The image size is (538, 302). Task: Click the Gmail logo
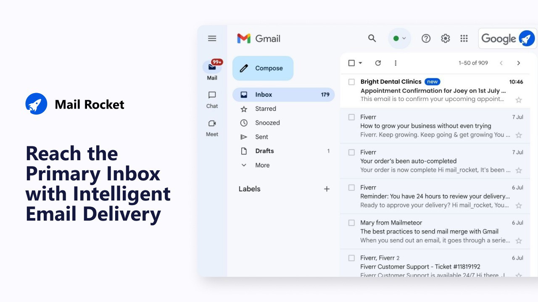(x=258, y=39)
